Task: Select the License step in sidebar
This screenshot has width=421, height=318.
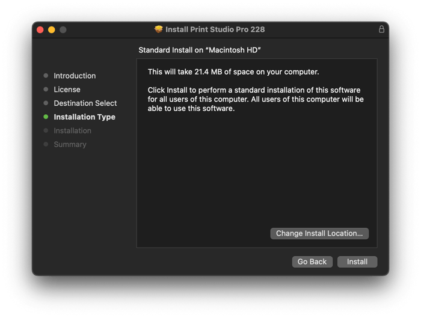Action: point(67,90)
